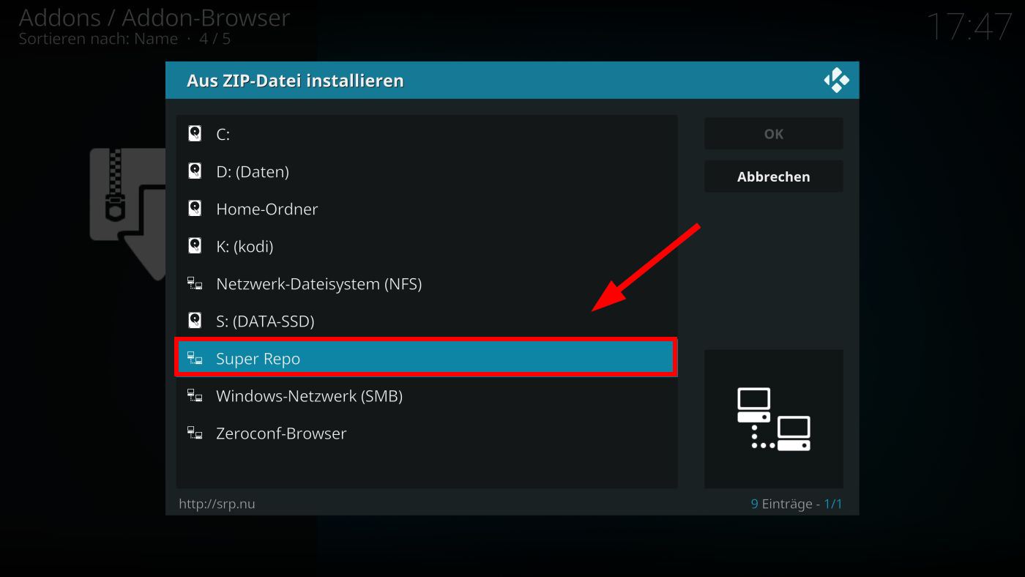Open the Zeroconf-Browser entry

point(427,433)
